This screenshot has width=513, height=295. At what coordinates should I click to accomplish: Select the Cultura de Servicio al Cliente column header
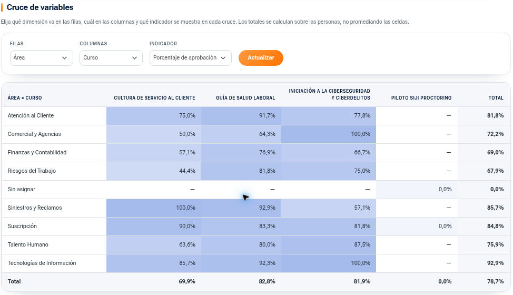tap(154, 98)
